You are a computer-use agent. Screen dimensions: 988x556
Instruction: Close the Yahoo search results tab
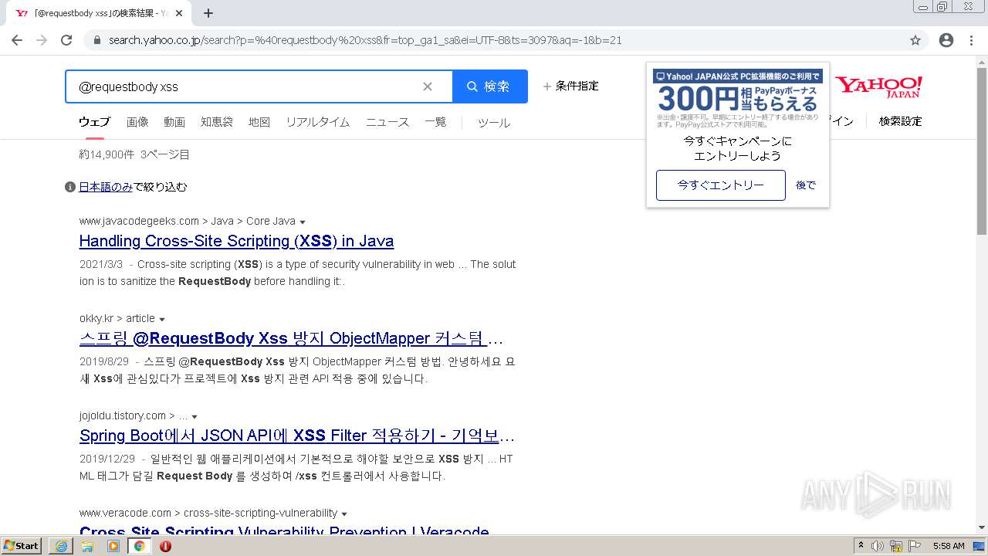[x=179, y=13]
